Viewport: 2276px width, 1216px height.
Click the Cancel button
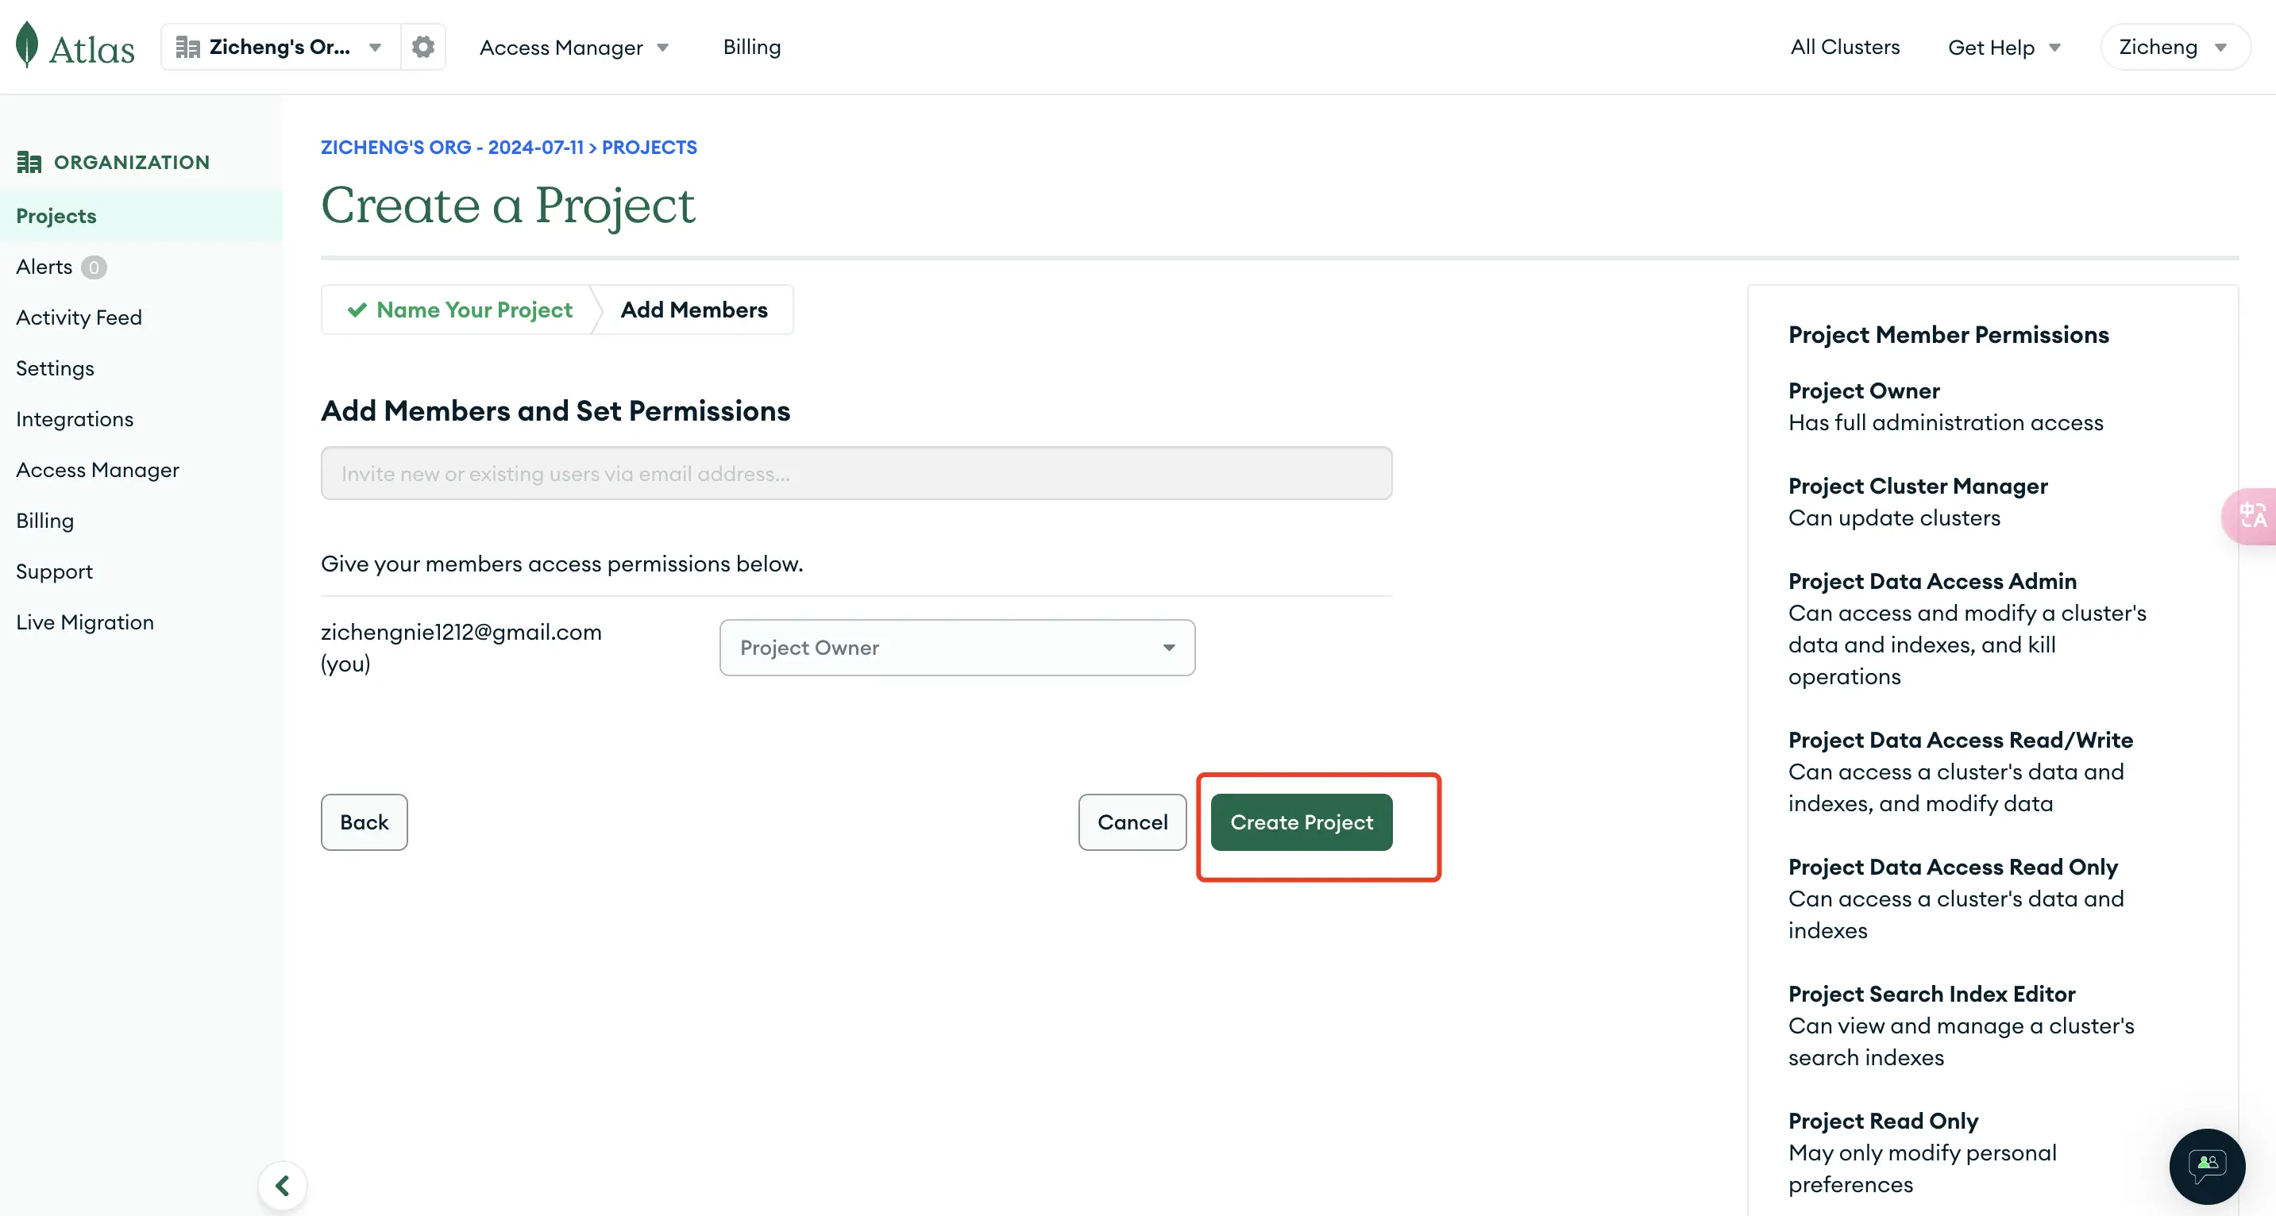pos(1132,822)
